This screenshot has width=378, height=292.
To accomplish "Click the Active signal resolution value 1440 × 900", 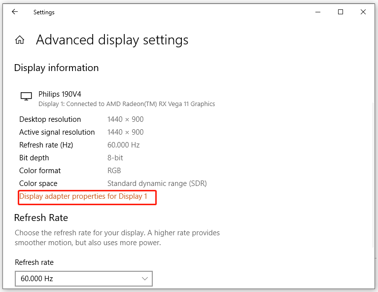I will tap(125, 132).
